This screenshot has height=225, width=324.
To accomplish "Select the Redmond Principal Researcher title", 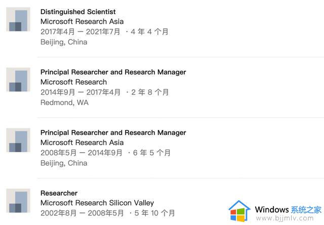I will tap(113, 72).
